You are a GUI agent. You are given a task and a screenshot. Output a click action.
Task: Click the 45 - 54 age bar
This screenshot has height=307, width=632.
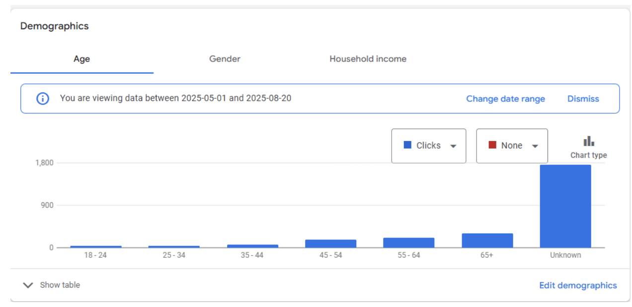[331, 243]
